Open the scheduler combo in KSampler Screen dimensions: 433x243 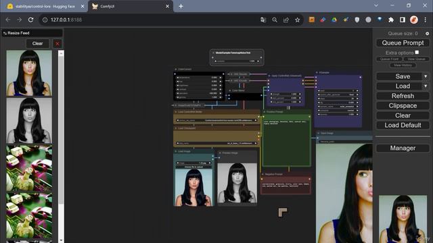tap(338, 110)
